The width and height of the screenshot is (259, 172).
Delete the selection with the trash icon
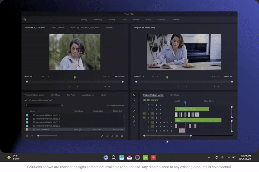pyautogui.click(x=122, y=136)
